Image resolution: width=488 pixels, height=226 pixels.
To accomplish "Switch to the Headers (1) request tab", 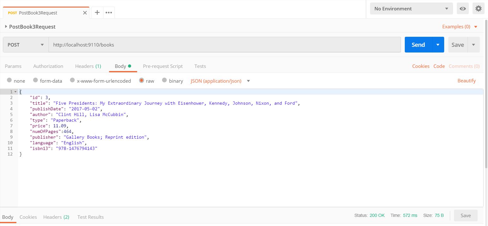I will (88, 66).
